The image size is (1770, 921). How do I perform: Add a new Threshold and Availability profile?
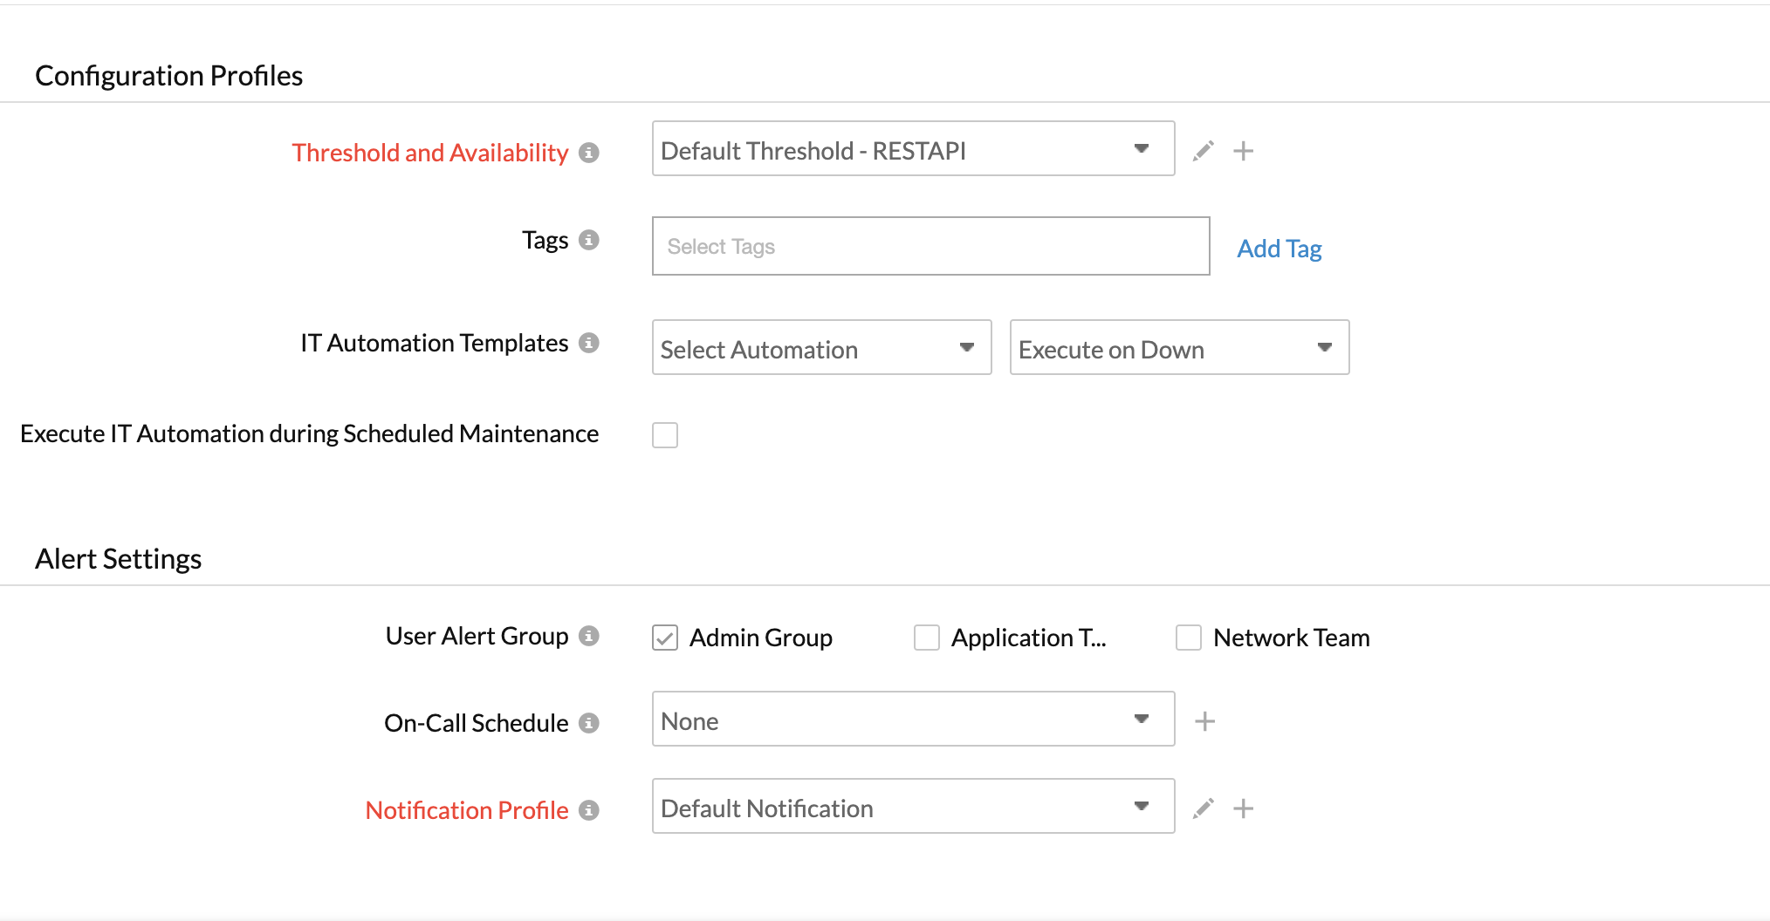point(1243,151)
